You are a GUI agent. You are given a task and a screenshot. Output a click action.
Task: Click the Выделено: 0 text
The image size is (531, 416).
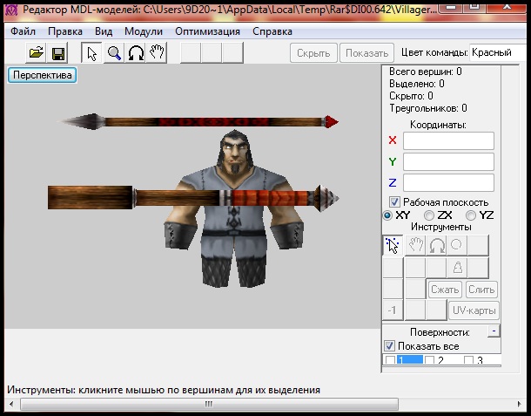(417, 84)
